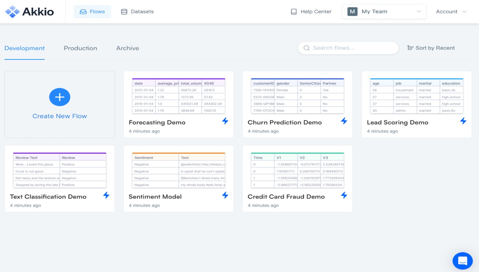Open Sentiment Model table thumbnail
479x272 pixels.
pyautogui.click(x=179, y=170)
